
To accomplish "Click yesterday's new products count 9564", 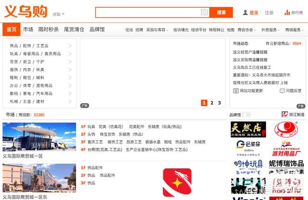I will pyautogui.click(x=296, y=44).
